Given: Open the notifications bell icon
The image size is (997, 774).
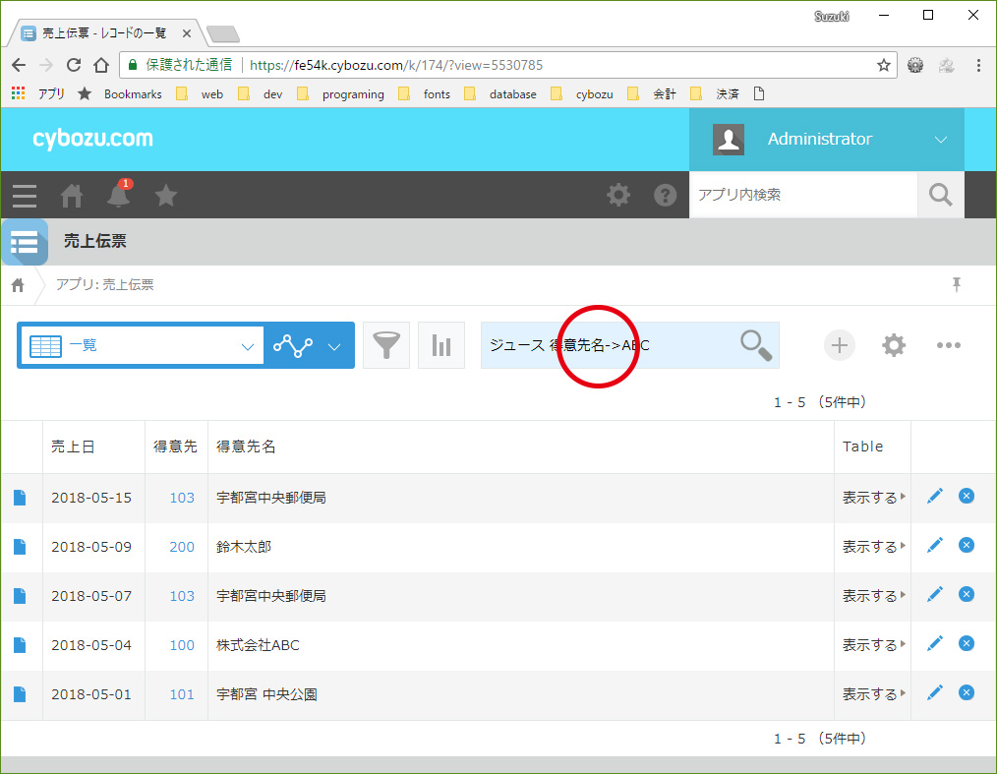Looking at the screenshot, I should [x=118, y=195].
